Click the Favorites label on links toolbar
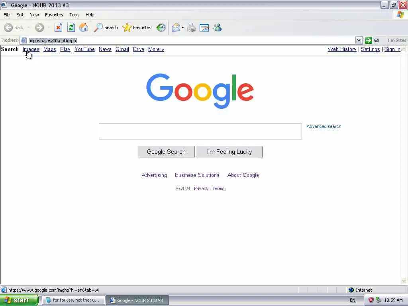Screen dimensions: 408x306 pos(397,40)
